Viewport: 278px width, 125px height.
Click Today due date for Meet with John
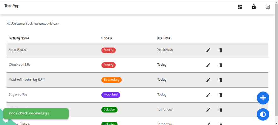coord(161,80)
